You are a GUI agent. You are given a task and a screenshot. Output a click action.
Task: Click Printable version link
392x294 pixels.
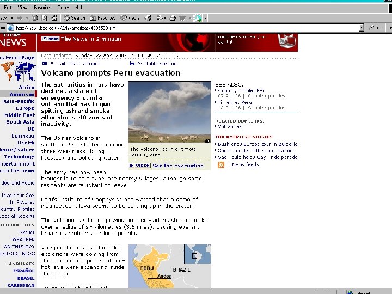point(157,64)
